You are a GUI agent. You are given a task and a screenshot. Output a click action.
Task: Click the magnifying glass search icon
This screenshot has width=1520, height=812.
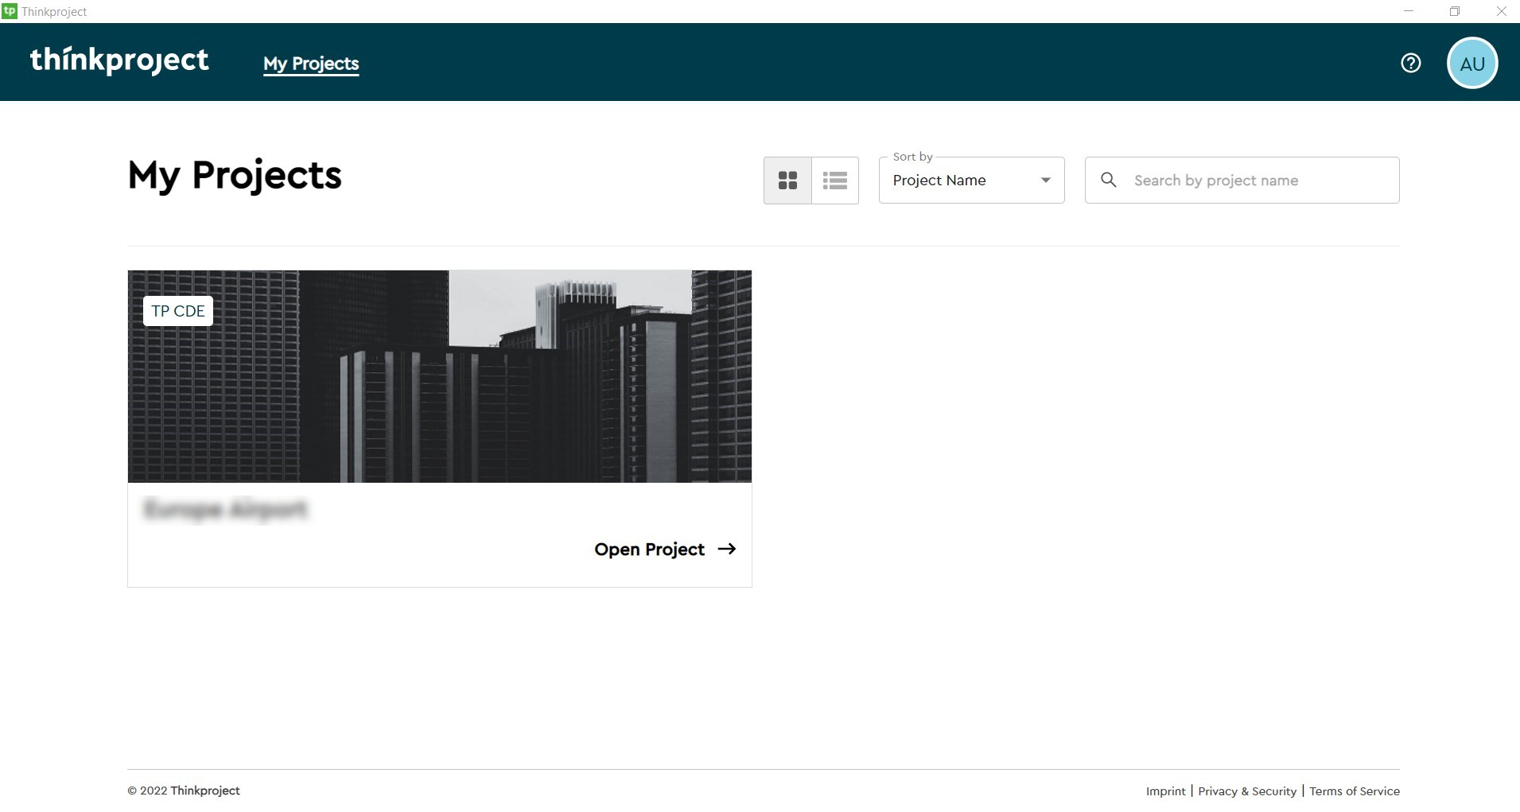pyautogui.click(x=1108, y=181)
